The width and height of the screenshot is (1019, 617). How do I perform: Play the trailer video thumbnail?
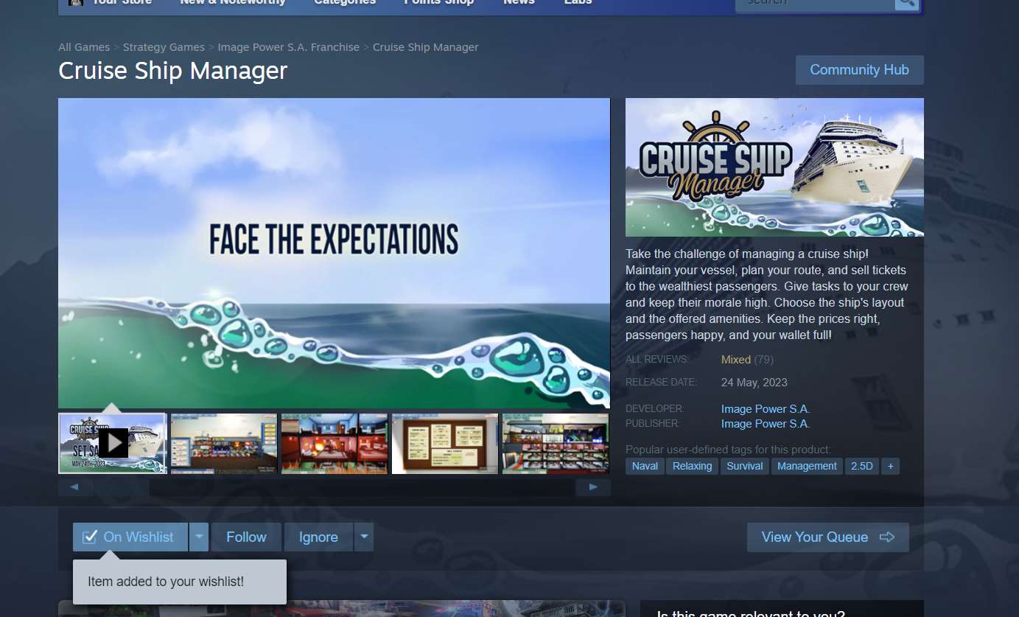[x=113, y=443]
